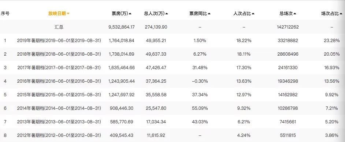Click 2019 box office value 1,764,018.84

click(122, 41)
